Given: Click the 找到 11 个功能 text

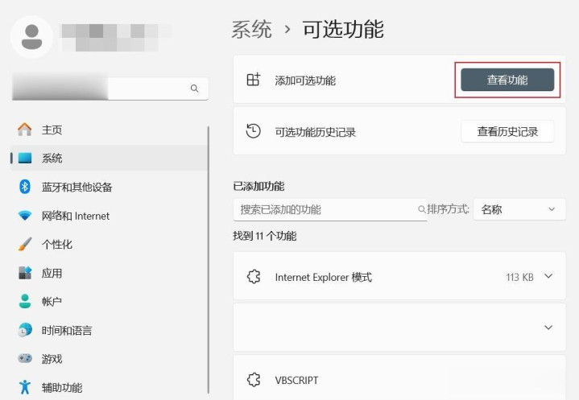Looking at the screenshot, I should pos(264,236).
